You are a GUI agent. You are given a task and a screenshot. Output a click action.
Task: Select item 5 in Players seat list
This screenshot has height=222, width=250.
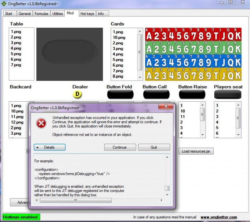(217, 128)
